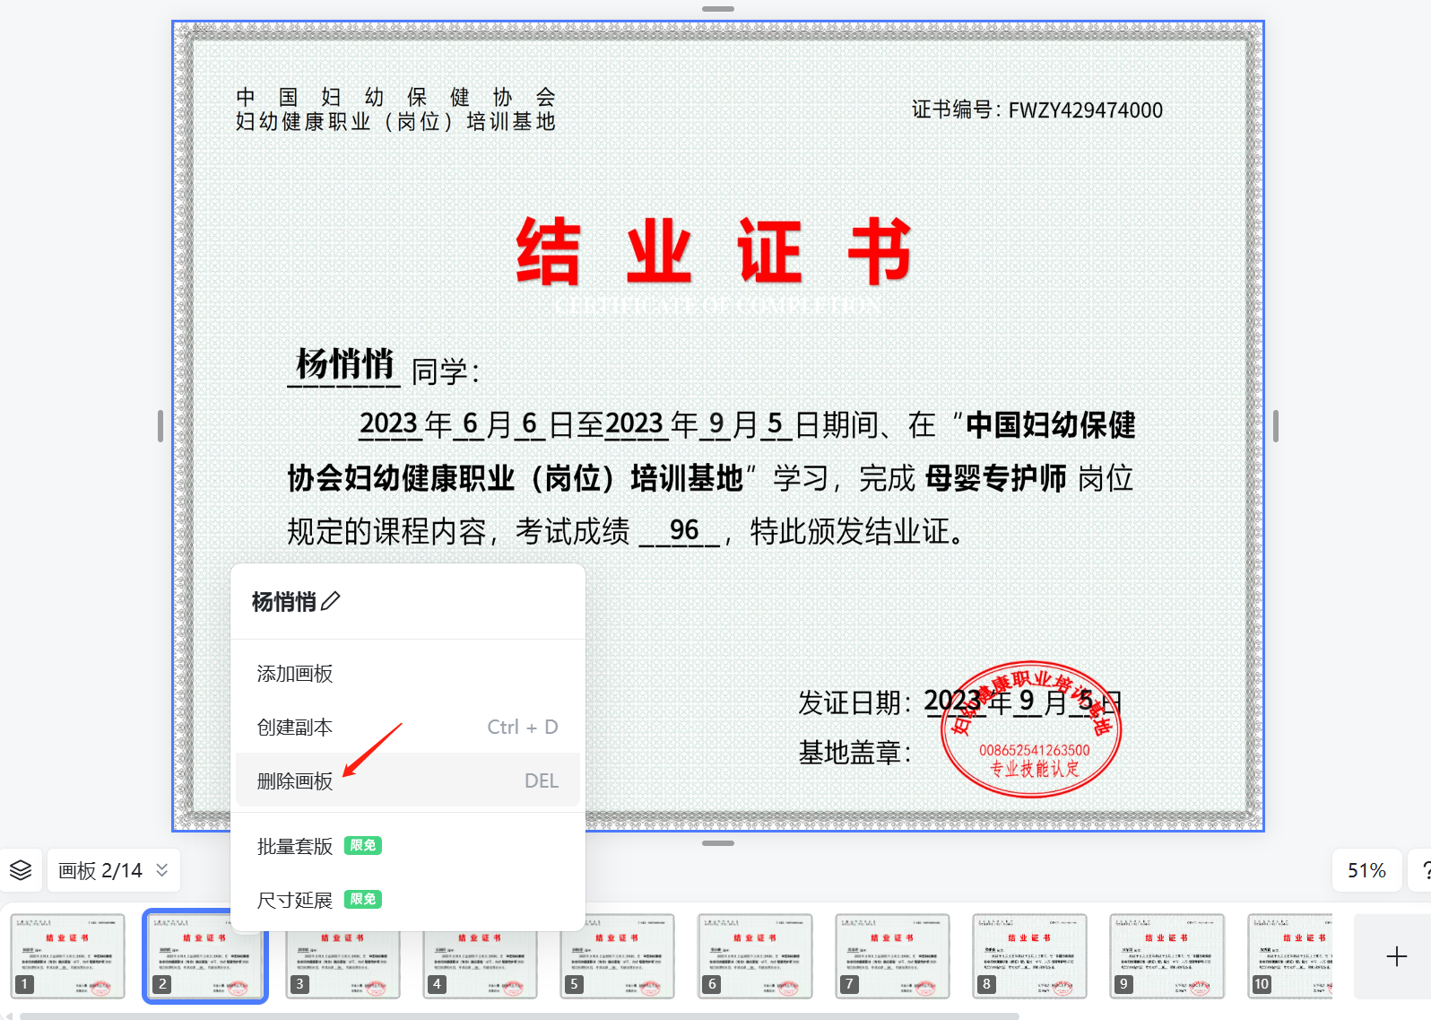Click 限免 badge beside 批量套版
The width and height of the screenshot is (1431, 1020).
363,845
